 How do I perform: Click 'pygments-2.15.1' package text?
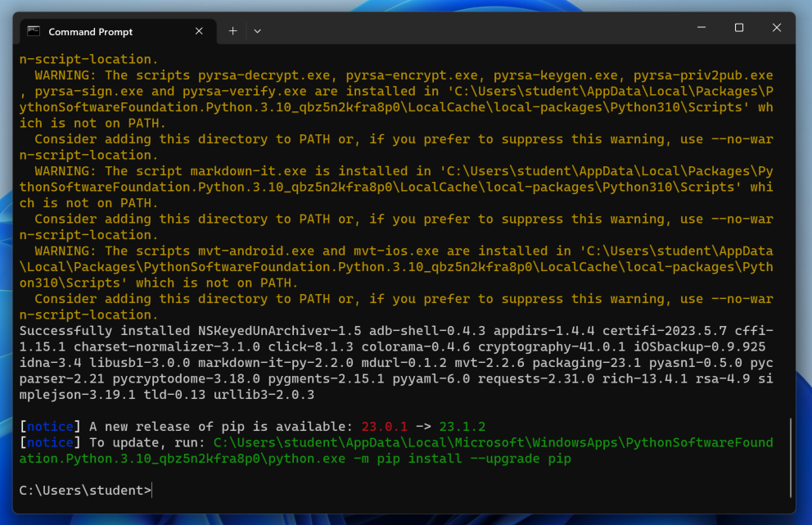[326, 379]
